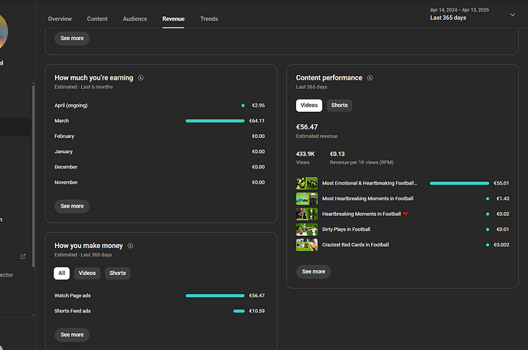The width and height of the screenshot is (528, 350).
Task: Select Videos filter in Content performance
Action: 309,106
